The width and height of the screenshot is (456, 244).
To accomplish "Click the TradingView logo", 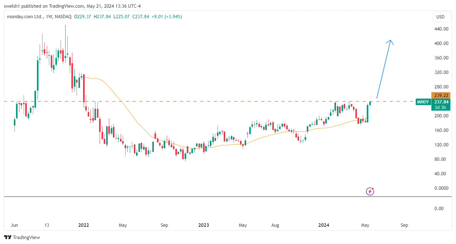I will click(22, 237).
